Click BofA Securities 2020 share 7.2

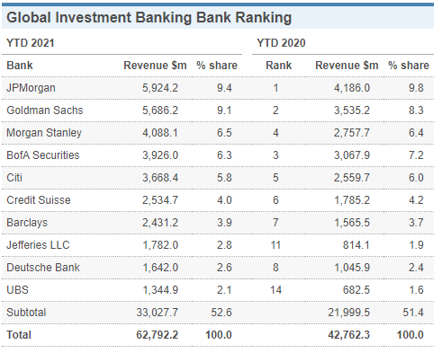(416, 155)
